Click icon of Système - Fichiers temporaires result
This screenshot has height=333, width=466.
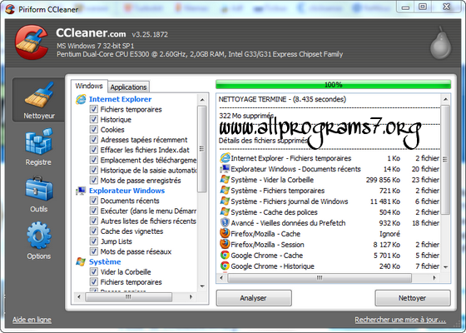(225, 191)
